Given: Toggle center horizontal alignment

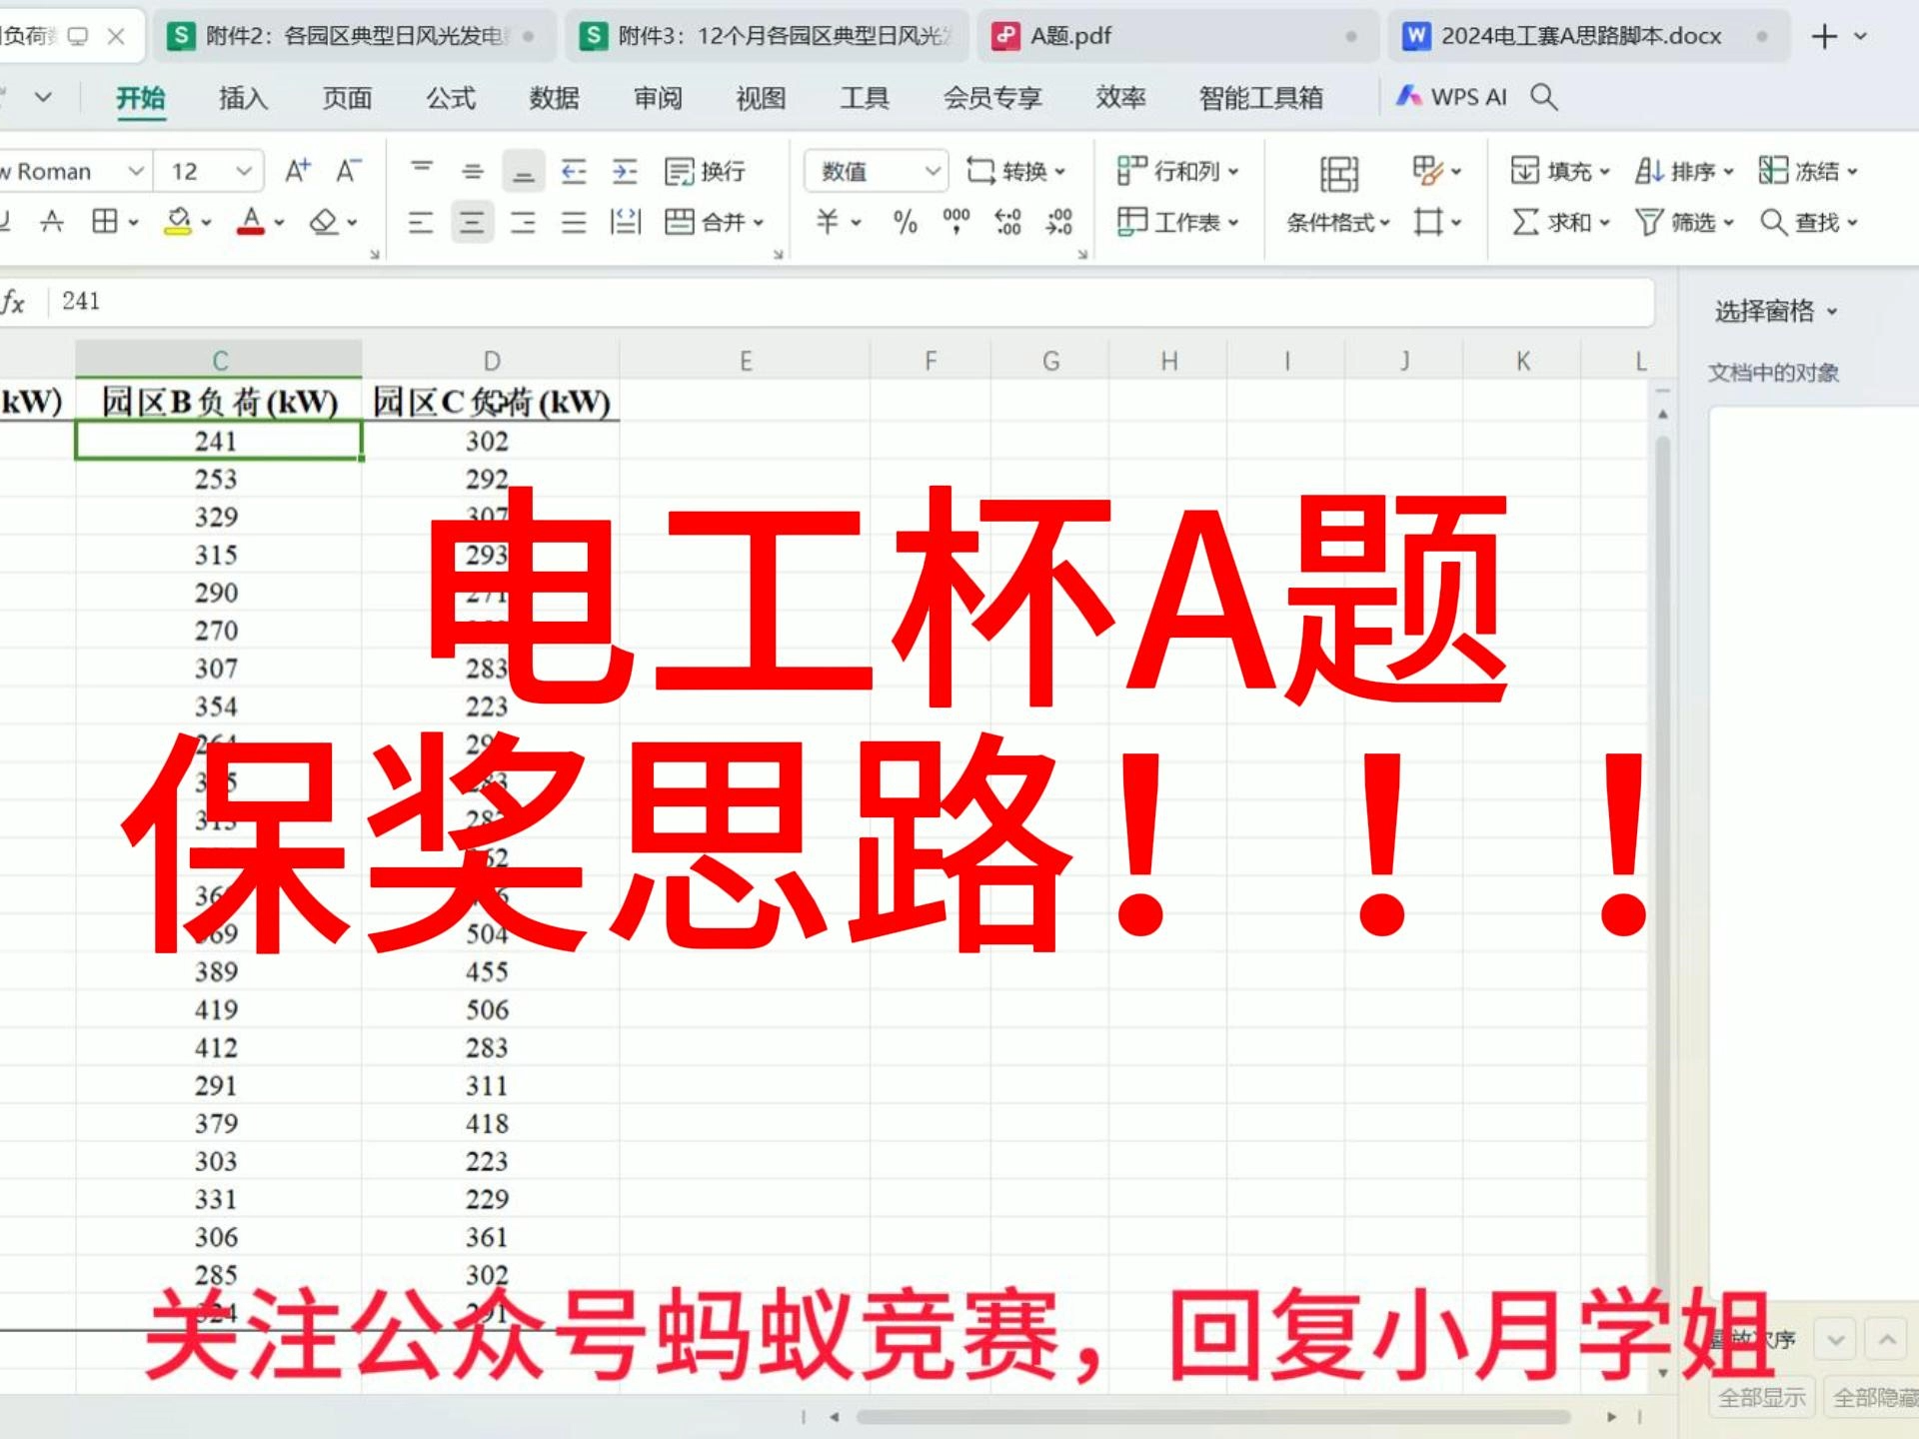Looking at the screenshot, I should 472,221.
